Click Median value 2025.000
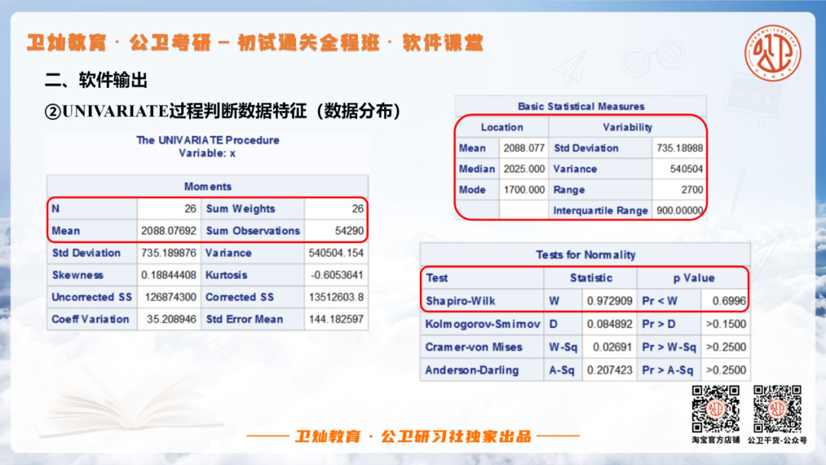This screenshot has height=465, width=826. click(524, 169)
